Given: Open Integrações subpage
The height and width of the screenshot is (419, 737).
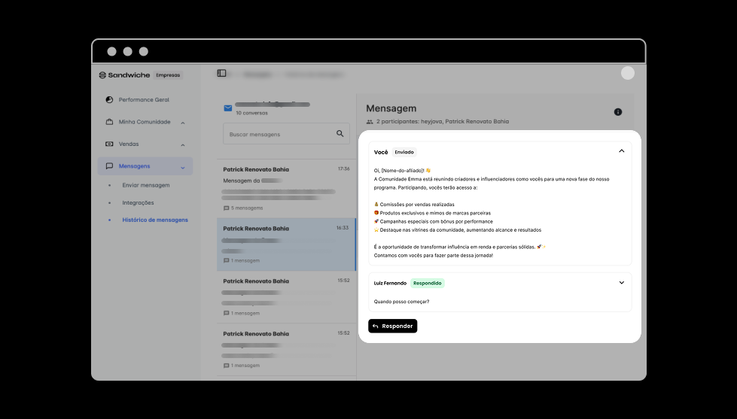Looking at the screenshot, I should coord(138,203).
